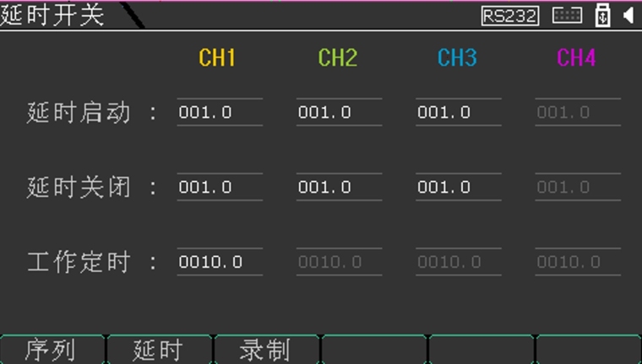Edit CH1 延时启动 value field
The image size is (642, 364).
coord(220,112)
